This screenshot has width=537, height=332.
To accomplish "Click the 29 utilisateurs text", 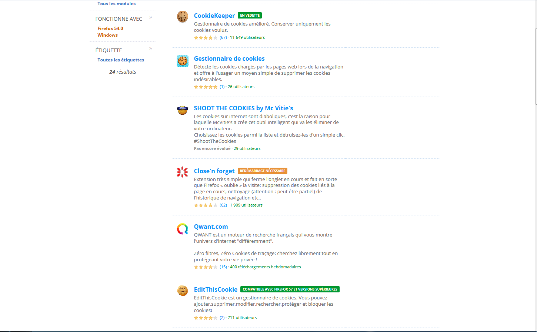I will (247, 148).
